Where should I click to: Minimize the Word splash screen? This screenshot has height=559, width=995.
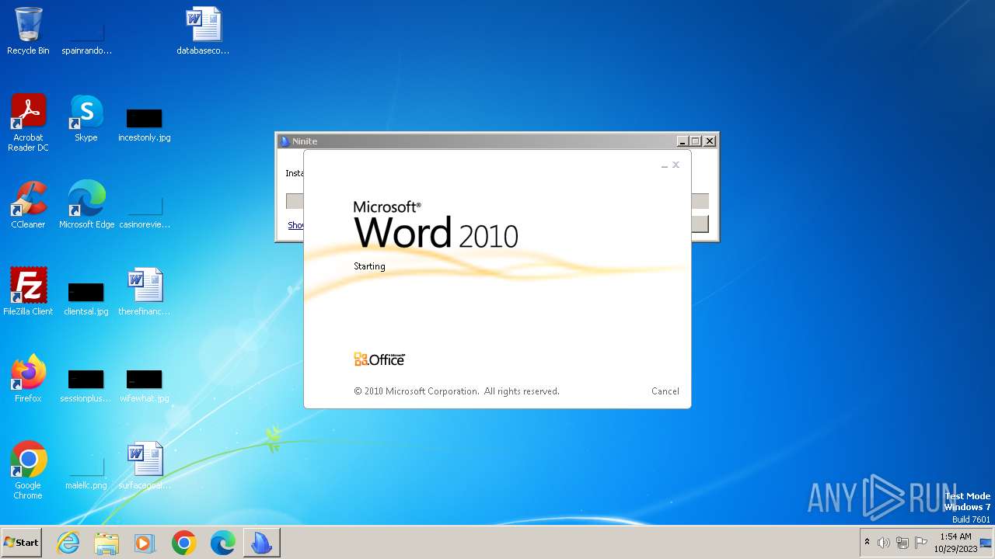pyautogui.click(x=665, y=165)
